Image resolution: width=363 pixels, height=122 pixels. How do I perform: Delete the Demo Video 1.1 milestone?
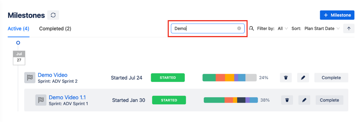[x=287, y=100]
